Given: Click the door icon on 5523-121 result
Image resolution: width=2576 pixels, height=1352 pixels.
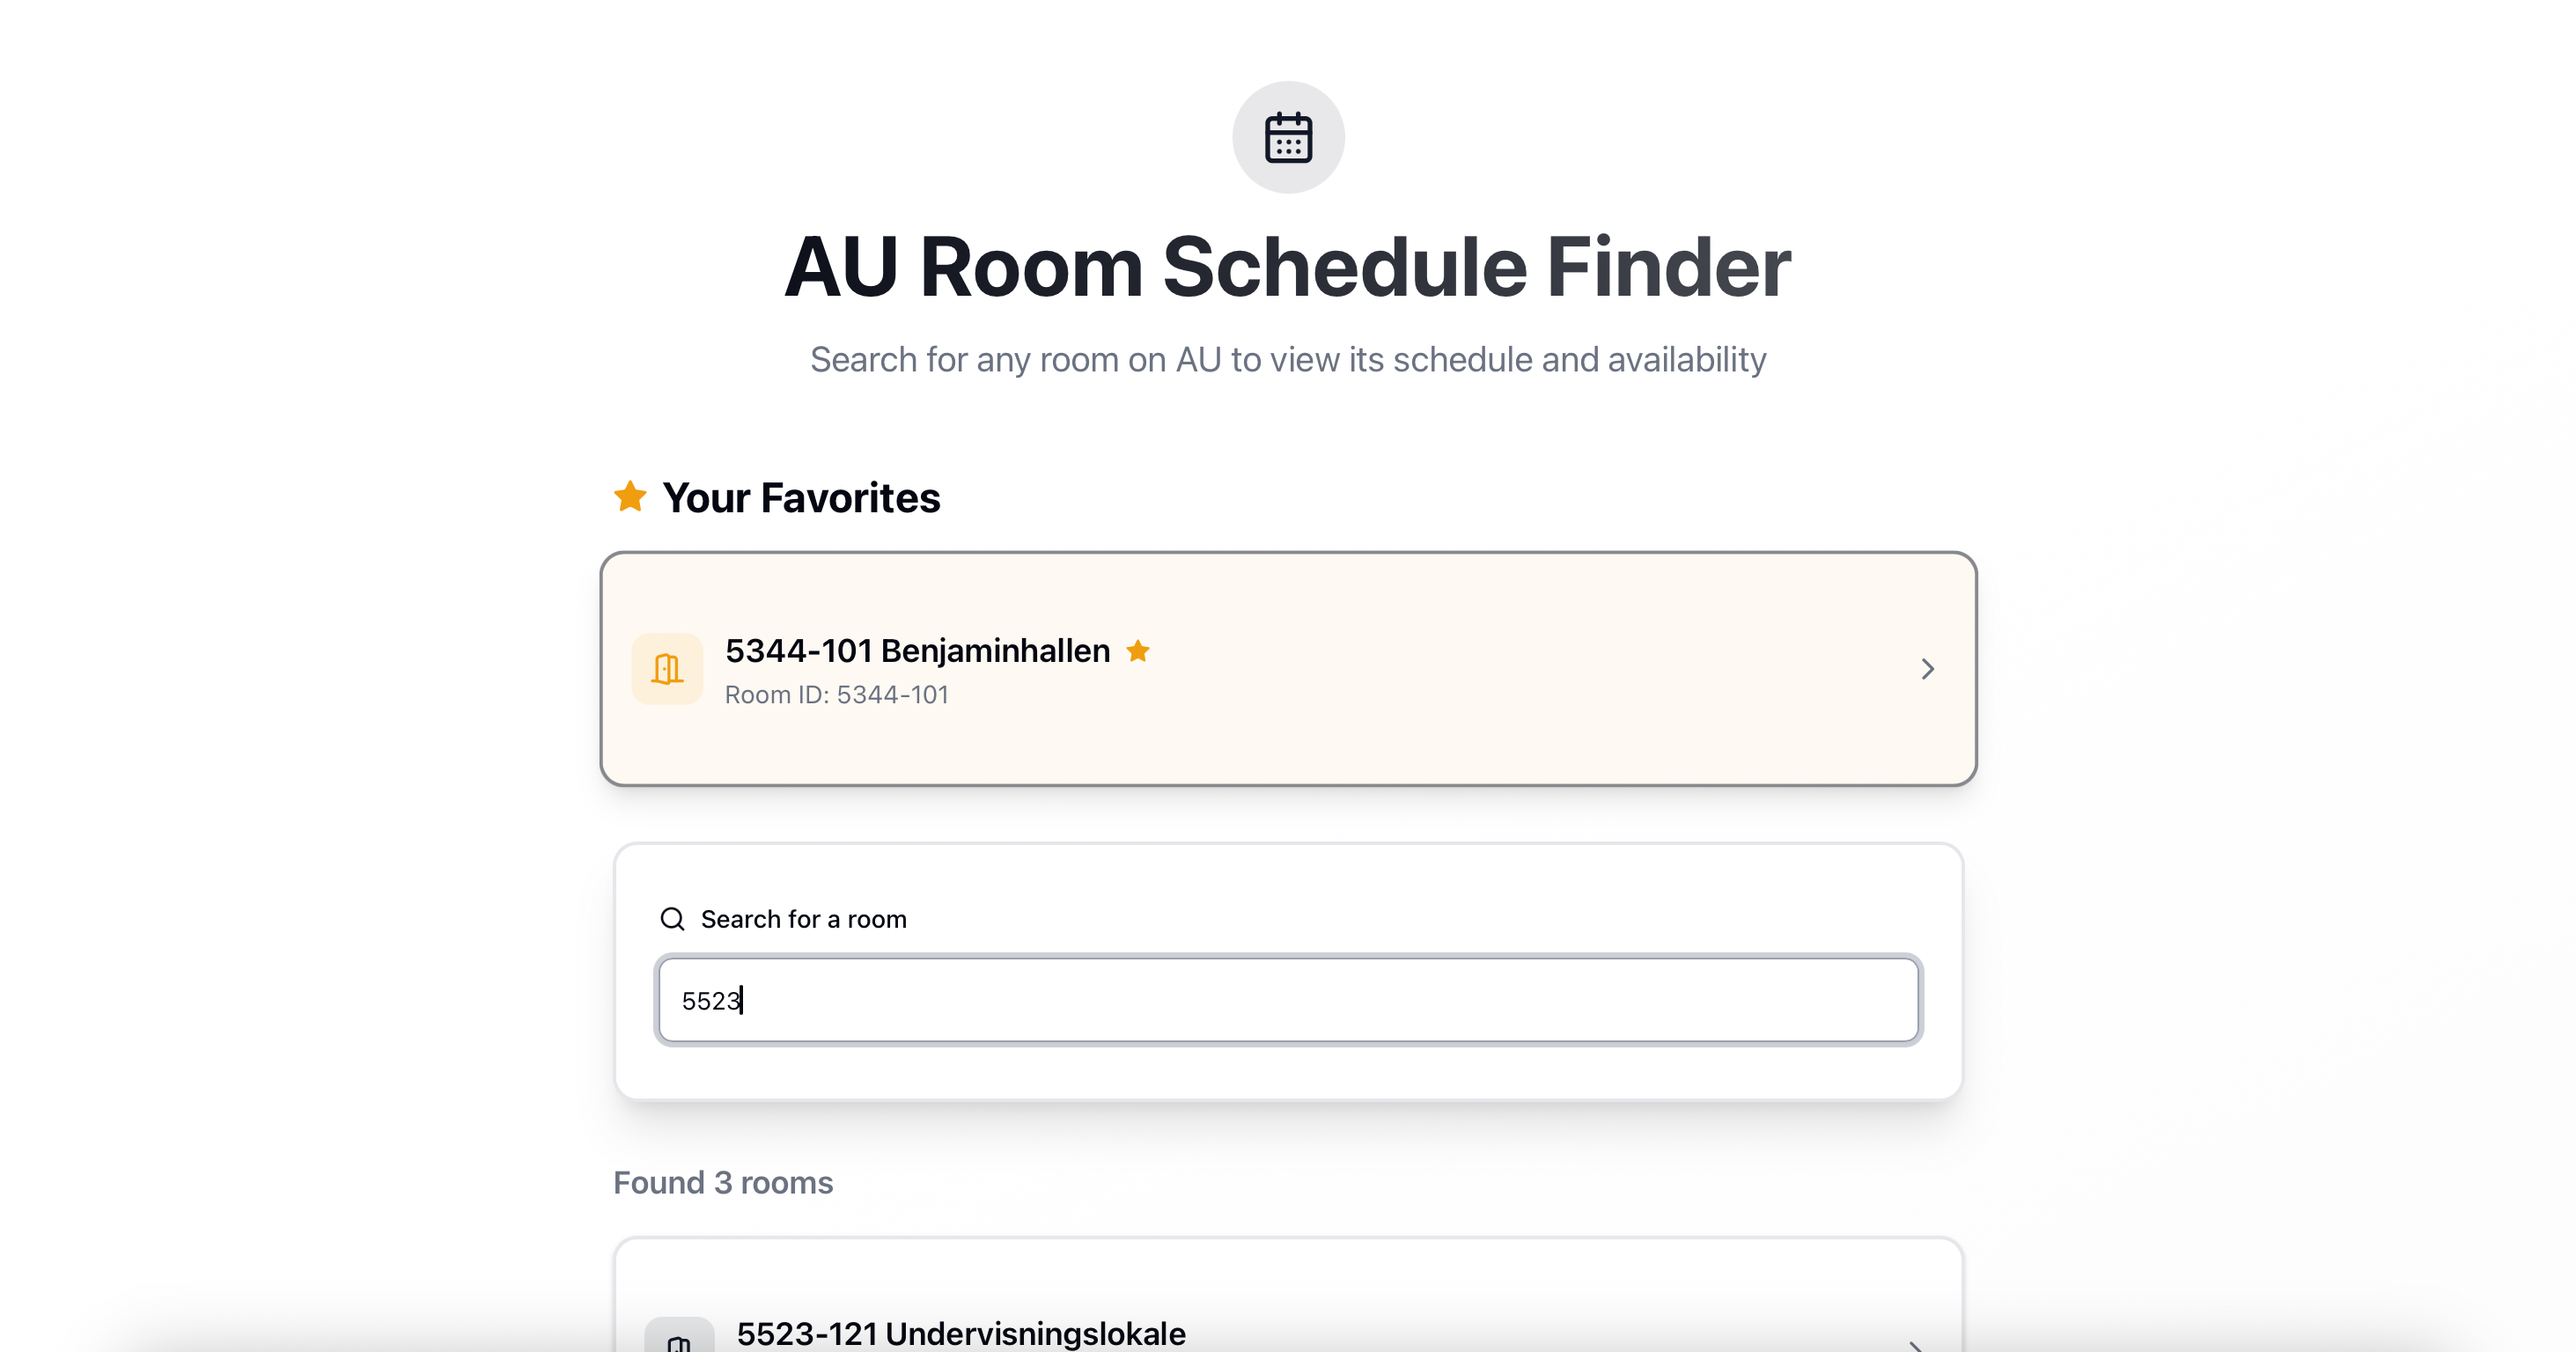Looking at the screenshot, I should click(679, 1340).
